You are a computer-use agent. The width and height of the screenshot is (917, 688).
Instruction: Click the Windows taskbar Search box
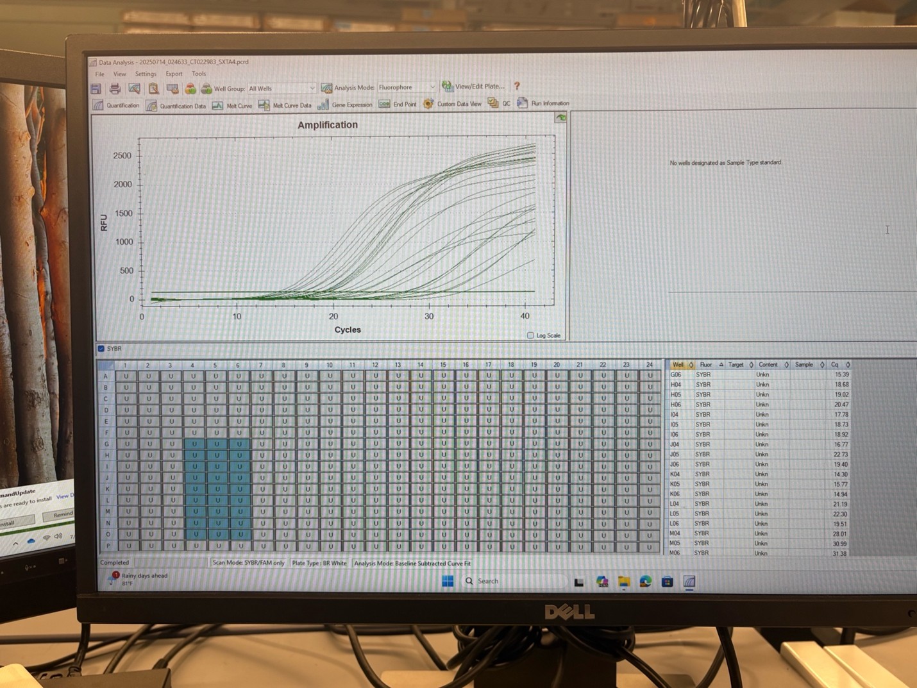[x=513, y=581]
